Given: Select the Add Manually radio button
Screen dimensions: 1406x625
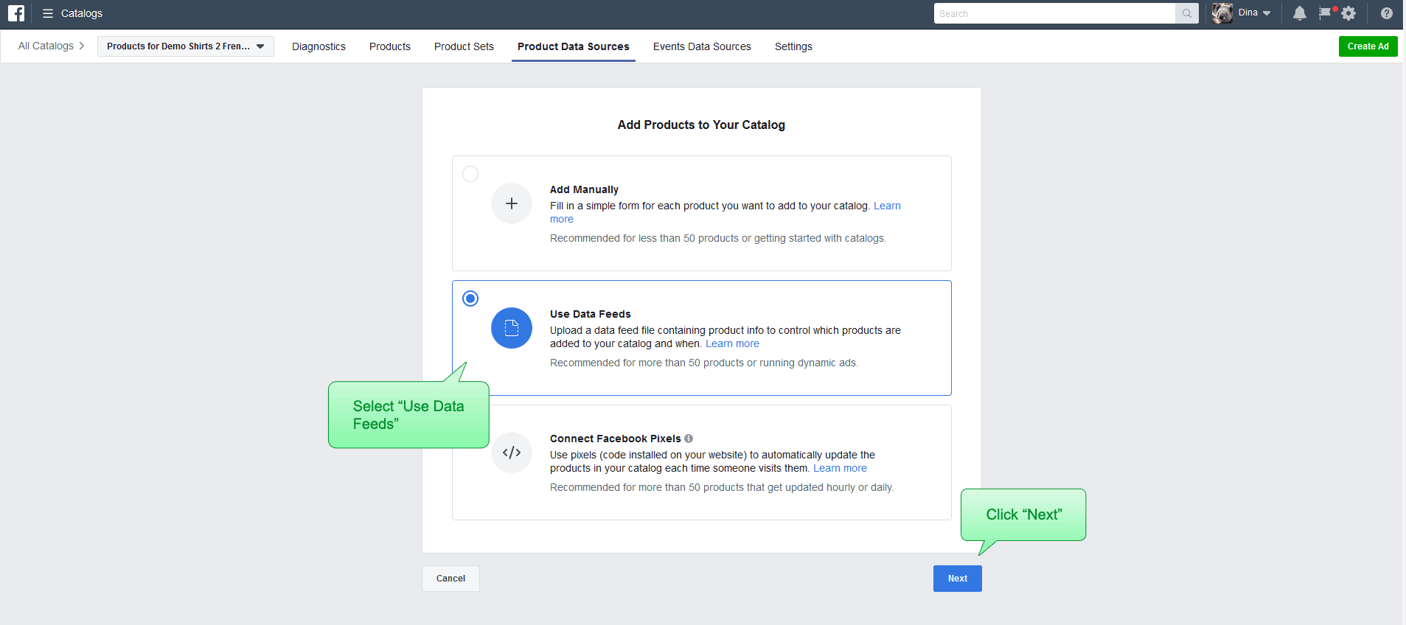Looking at the screenshot, I should coord(470,174).
